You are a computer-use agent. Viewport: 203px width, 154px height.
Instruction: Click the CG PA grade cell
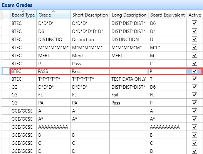(x=53, y=103)
